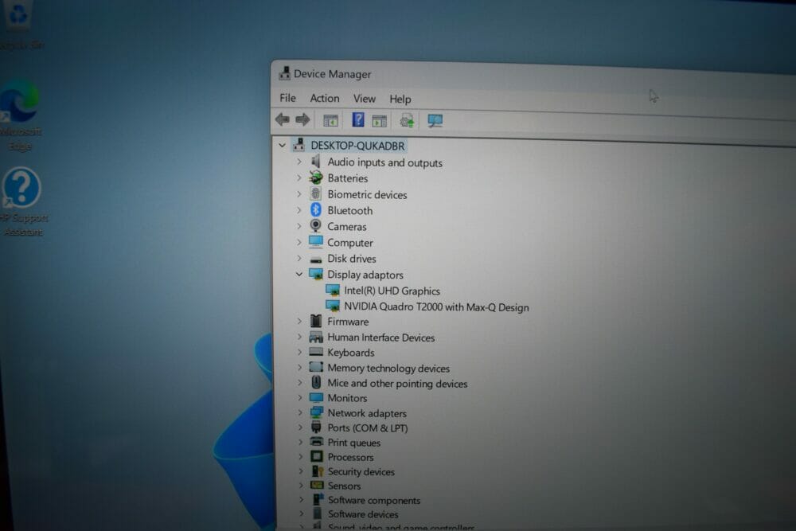Select the Sensors label
Image resolution: width=796 pixels, height=531 pixels.
click(x=344, y=486)
